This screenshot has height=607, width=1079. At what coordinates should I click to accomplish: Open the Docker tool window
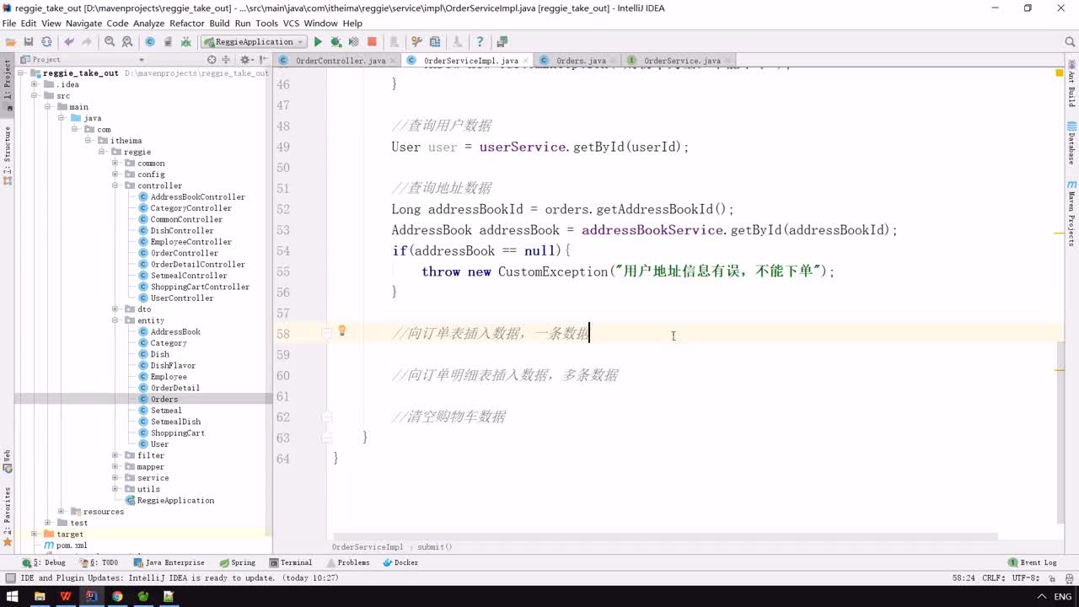400,562
